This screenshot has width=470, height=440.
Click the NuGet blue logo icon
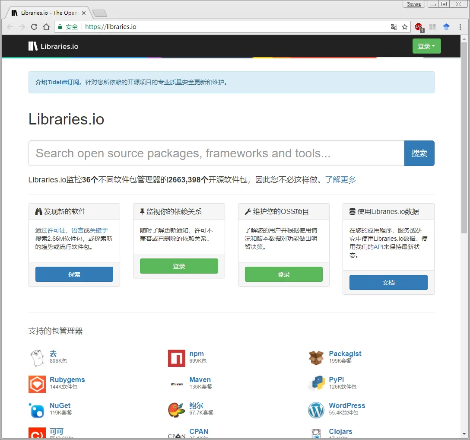coord(37,410)
